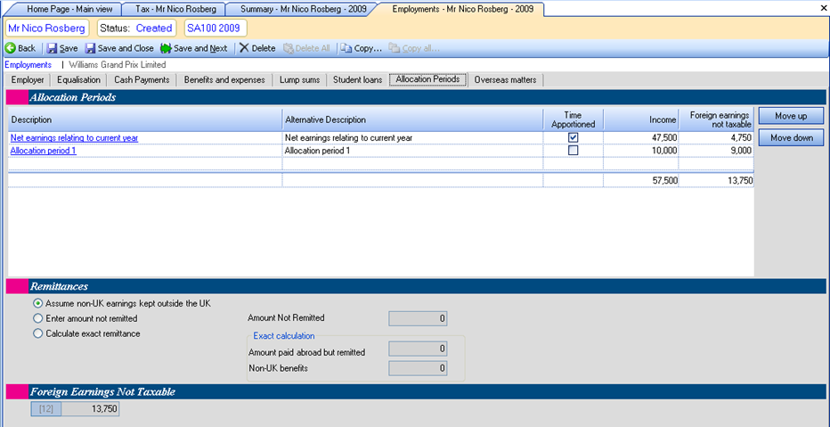Screen dimensions: 830x427
Task: Click the Non-UK benefits field
Action: tap(418, 367)
